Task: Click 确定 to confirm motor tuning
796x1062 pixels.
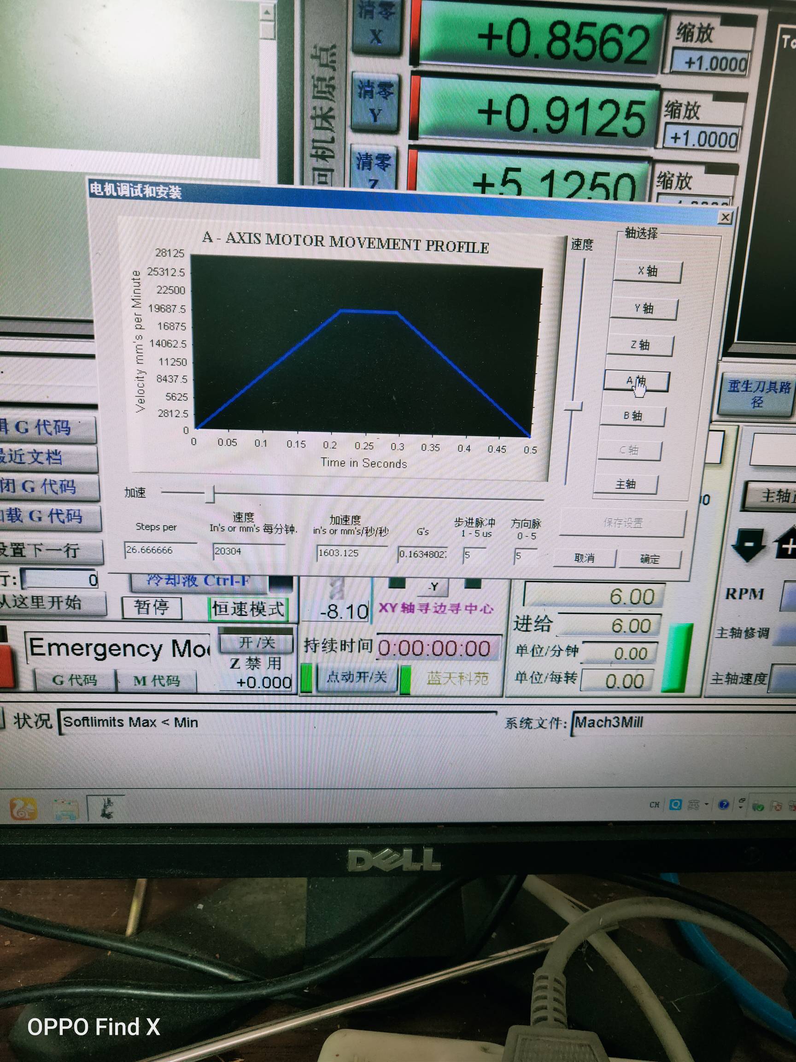Action: pyautogui.click(x=650, y=559)
